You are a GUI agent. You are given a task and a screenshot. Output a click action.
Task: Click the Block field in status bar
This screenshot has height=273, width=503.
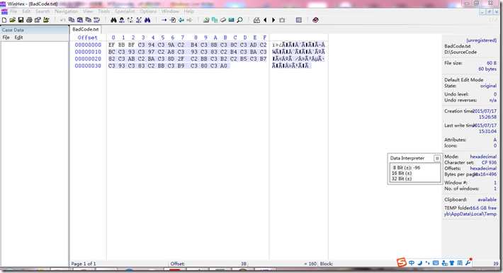327,264
